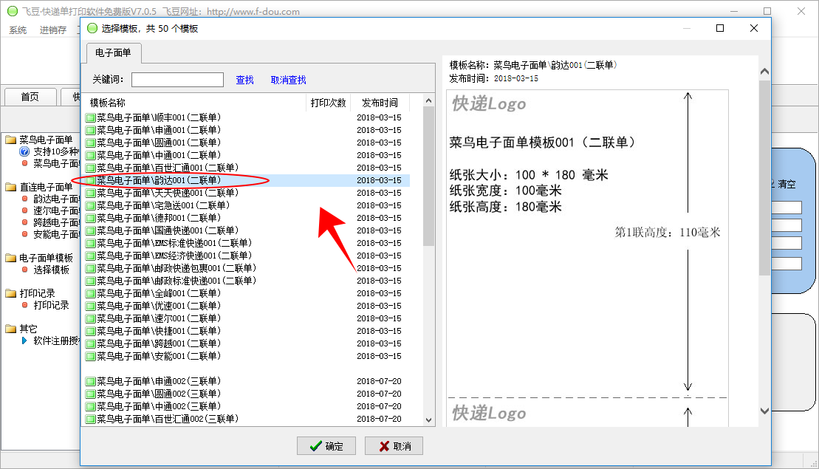Click the 打印记录 folder icon in main window

click(11, 293)
